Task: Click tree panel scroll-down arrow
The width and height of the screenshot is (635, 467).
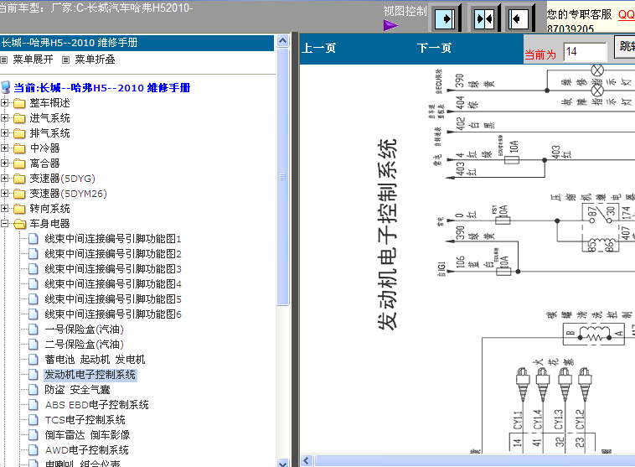Action: tap(282, 463)
